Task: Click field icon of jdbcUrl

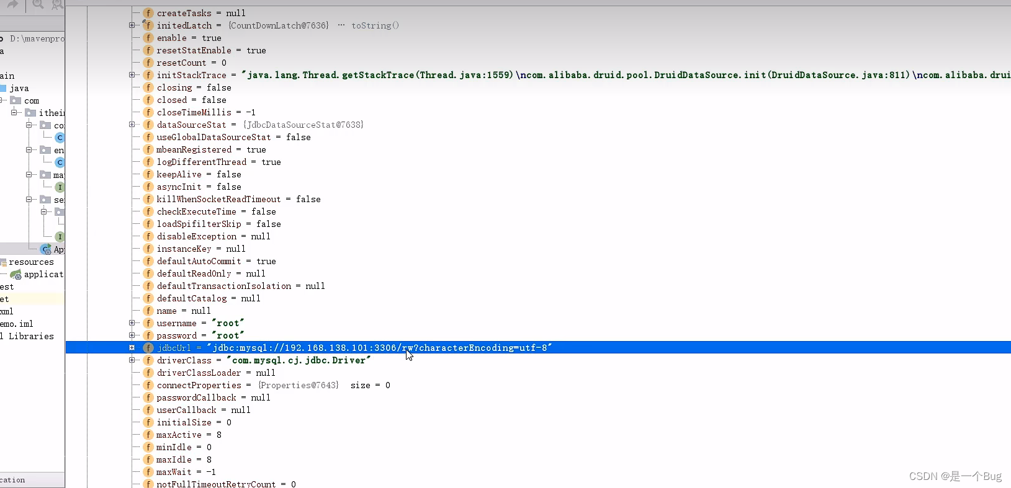Action: pos(148,348)
